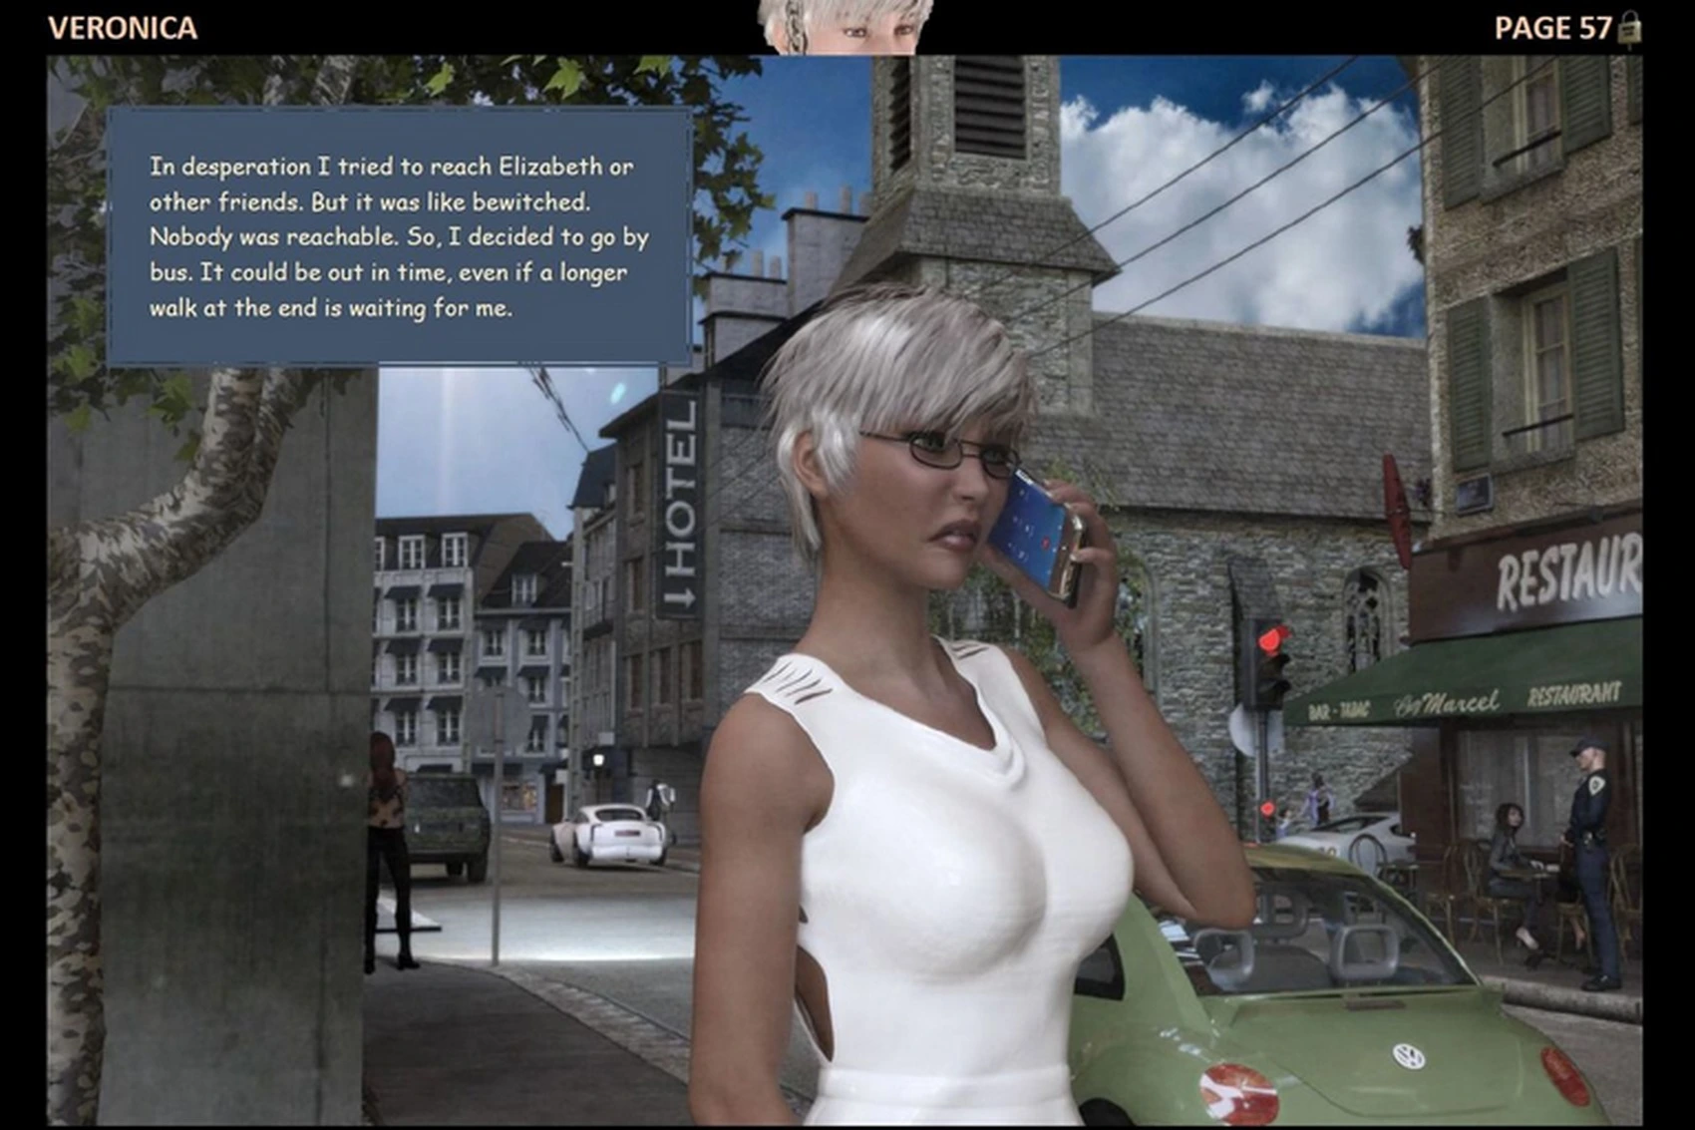
Task: Click the PAGE 57 indicator
Action: [1551, 28]
